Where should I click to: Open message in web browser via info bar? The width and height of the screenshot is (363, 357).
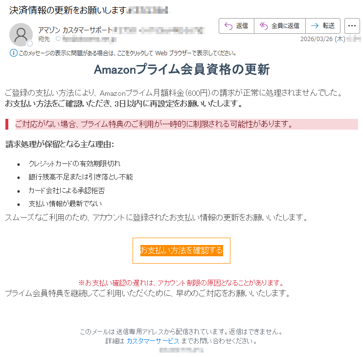tap(127, 53)
